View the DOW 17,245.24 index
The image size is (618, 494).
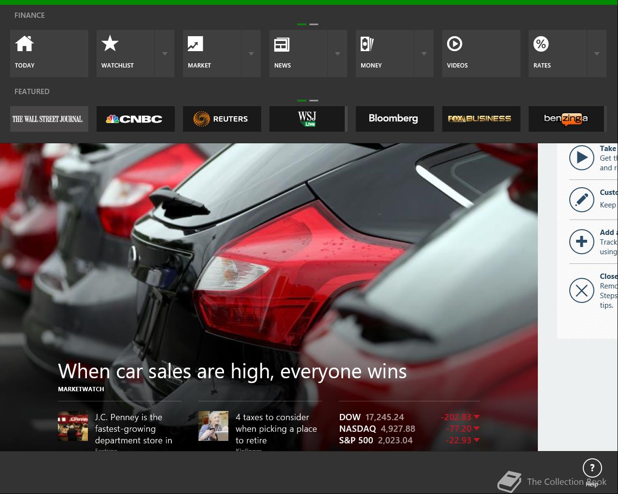point(372,417)
